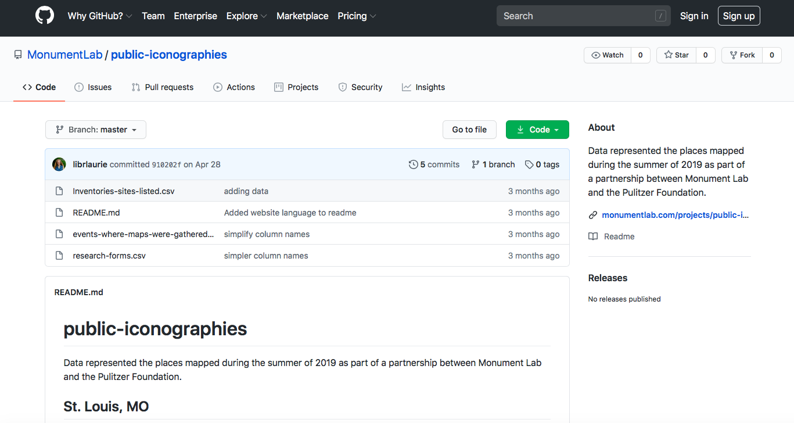This screenshot has width=794, height=423.
Task: Open README.md in the file list
Action: [96, 213]
